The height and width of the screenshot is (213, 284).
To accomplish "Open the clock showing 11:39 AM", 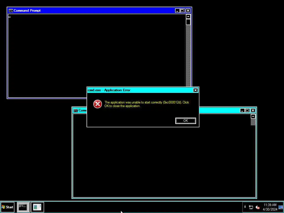I will [270, 207].
